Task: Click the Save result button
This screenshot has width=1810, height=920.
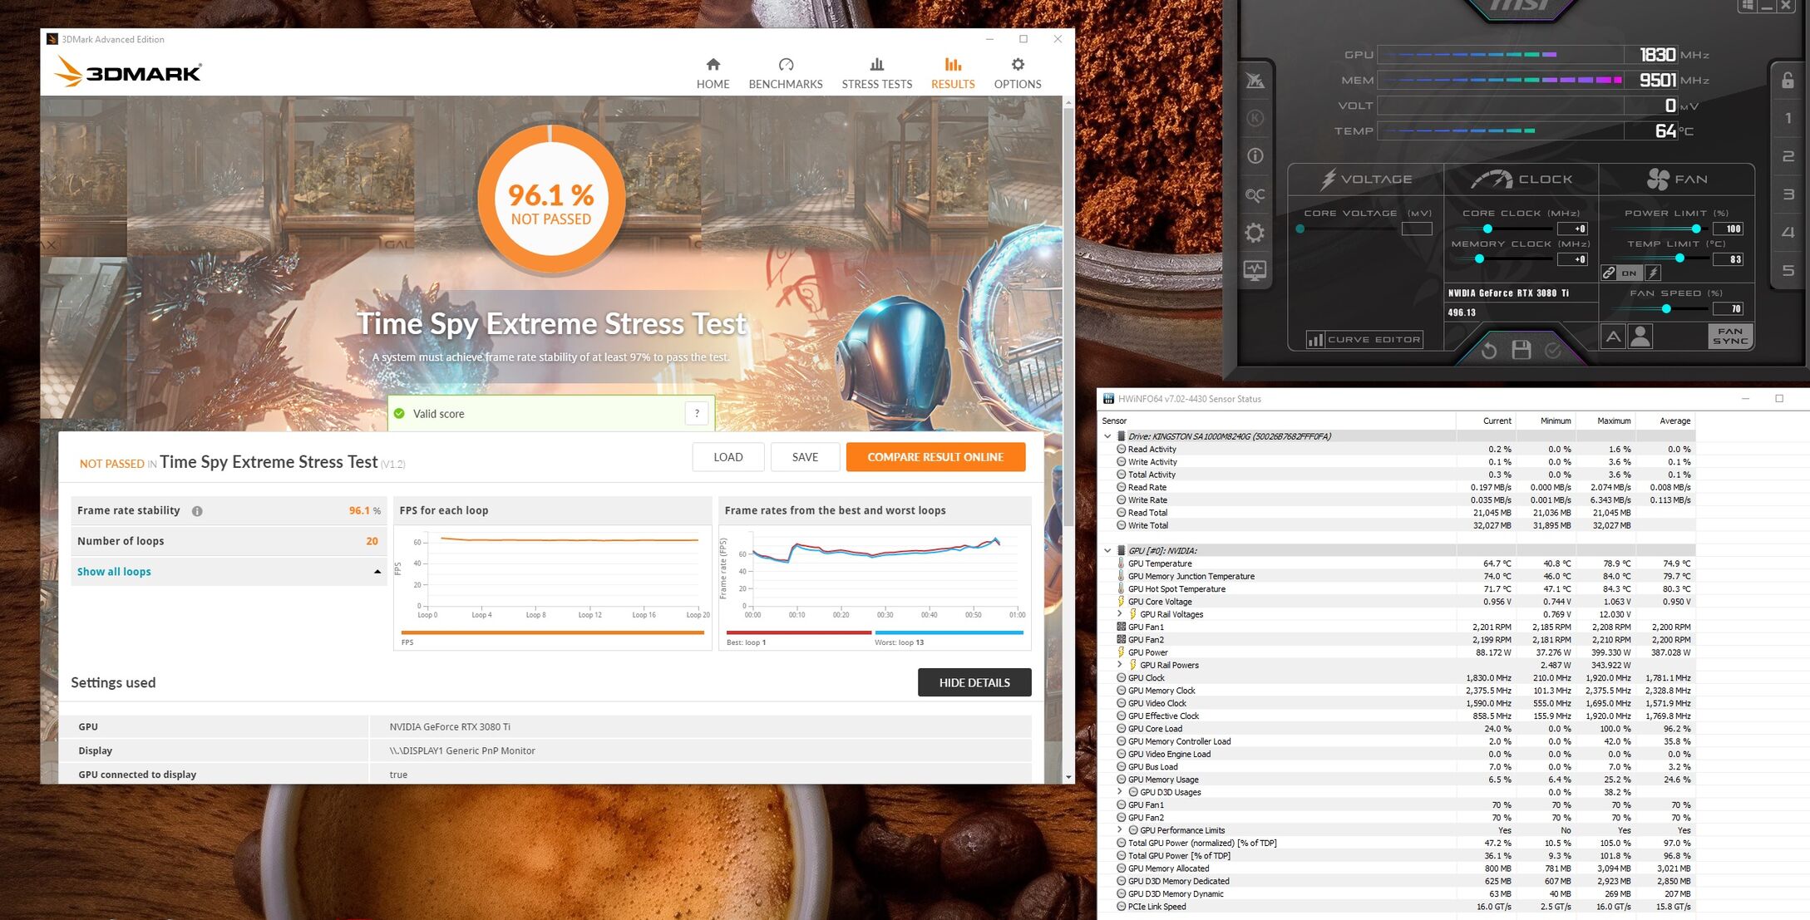Action: pos(805,457)
